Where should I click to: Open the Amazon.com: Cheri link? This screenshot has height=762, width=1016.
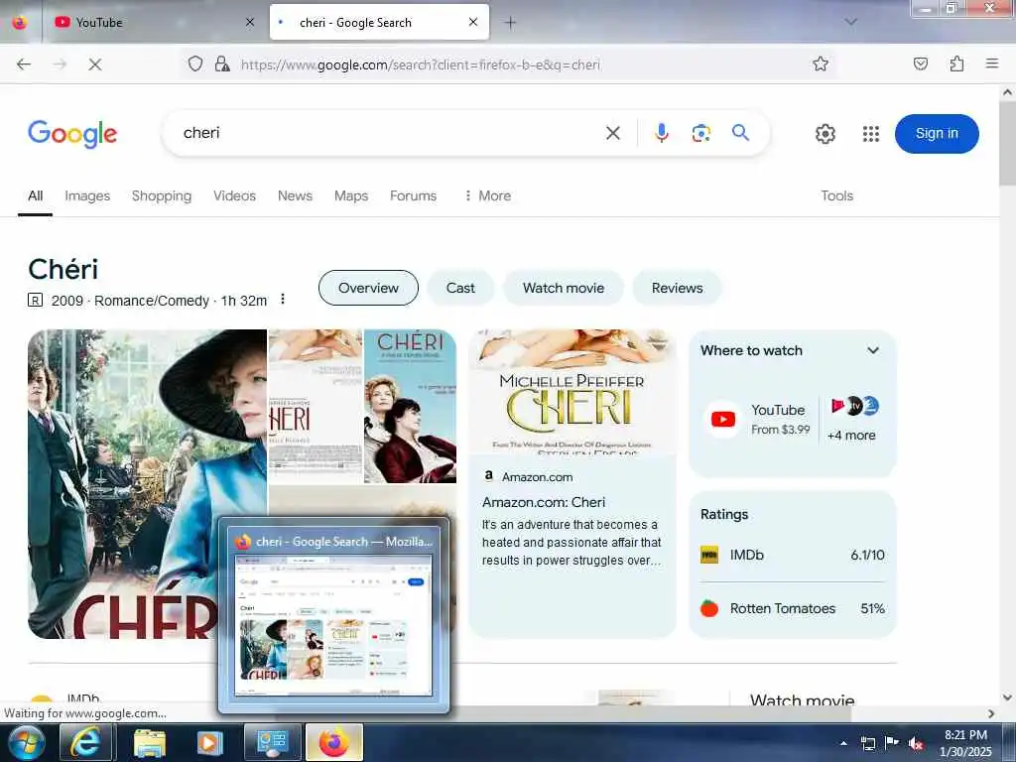544,502
